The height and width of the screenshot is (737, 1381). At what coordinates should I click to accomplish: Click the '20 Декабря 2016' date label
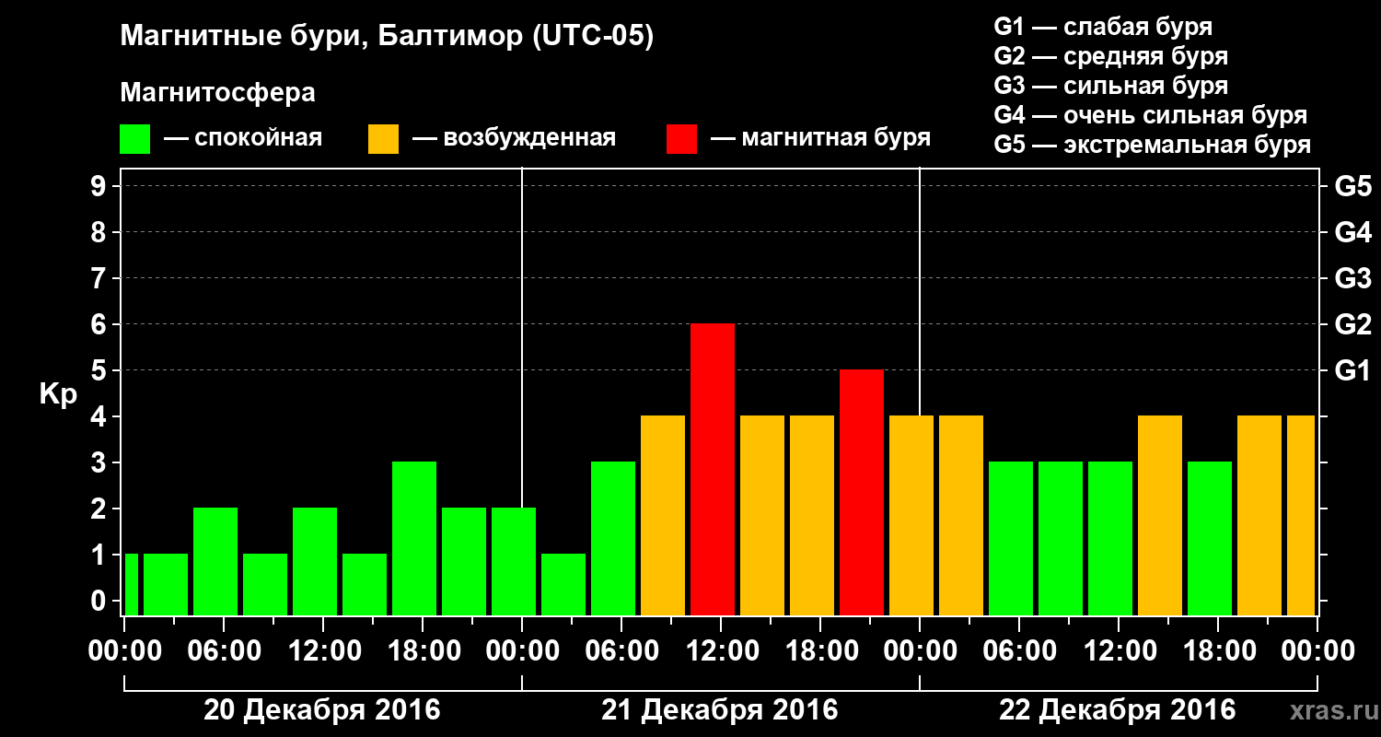coord(322,710)
